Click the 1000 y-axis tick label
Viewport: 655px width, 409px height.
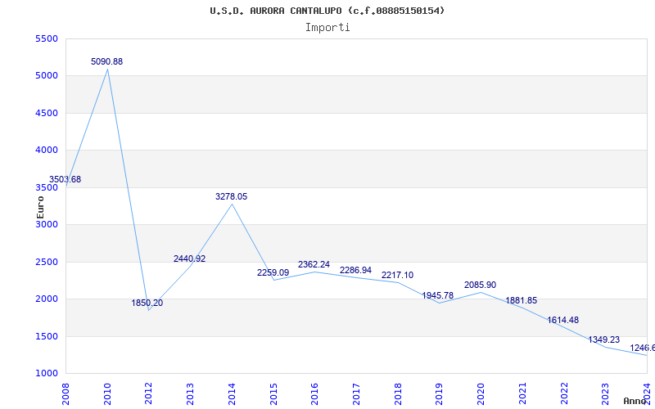tap(47, 374)
